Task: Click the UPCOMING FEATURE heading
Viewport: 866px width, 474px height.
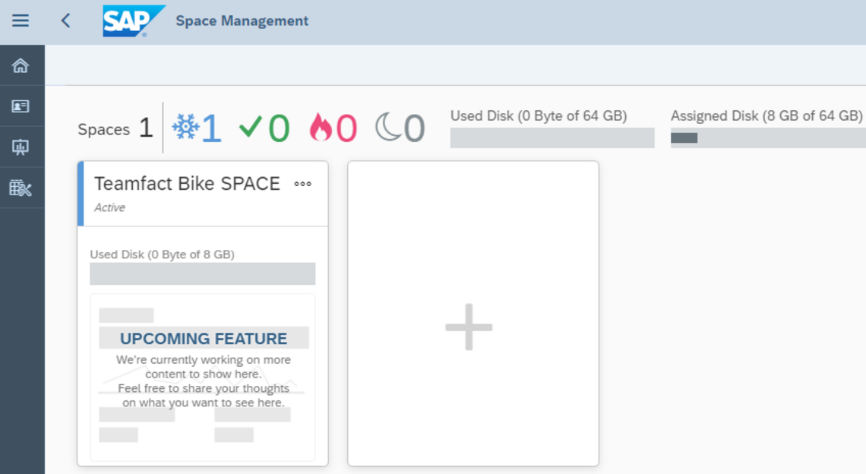Action: pyautogui.click(x=204, y=338)
